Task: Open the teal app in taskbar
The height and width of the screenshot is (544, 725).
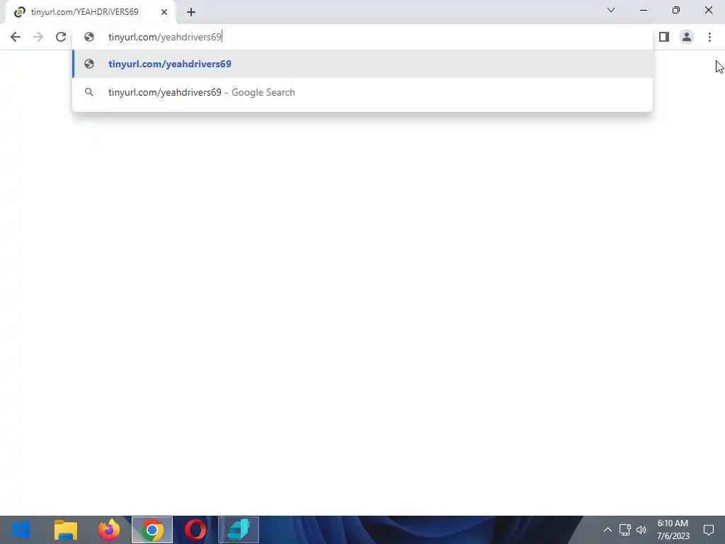Action: 239,530
